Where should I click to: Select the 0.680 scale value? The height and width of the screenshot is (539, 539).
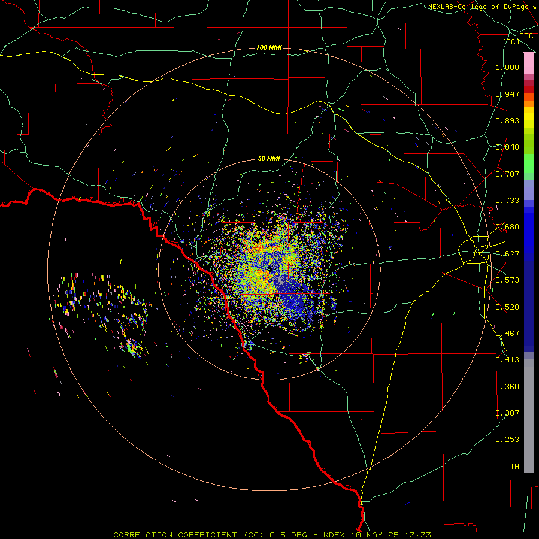pyautogui.click(x=507, y=227)
